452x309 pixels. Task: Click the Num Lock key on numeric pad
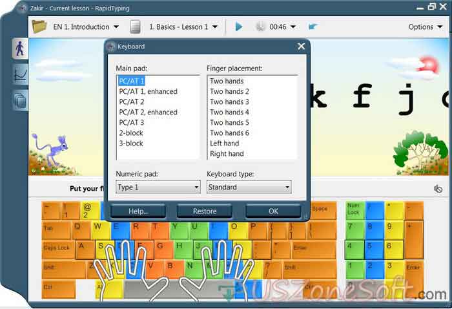(x=355, y=211)
